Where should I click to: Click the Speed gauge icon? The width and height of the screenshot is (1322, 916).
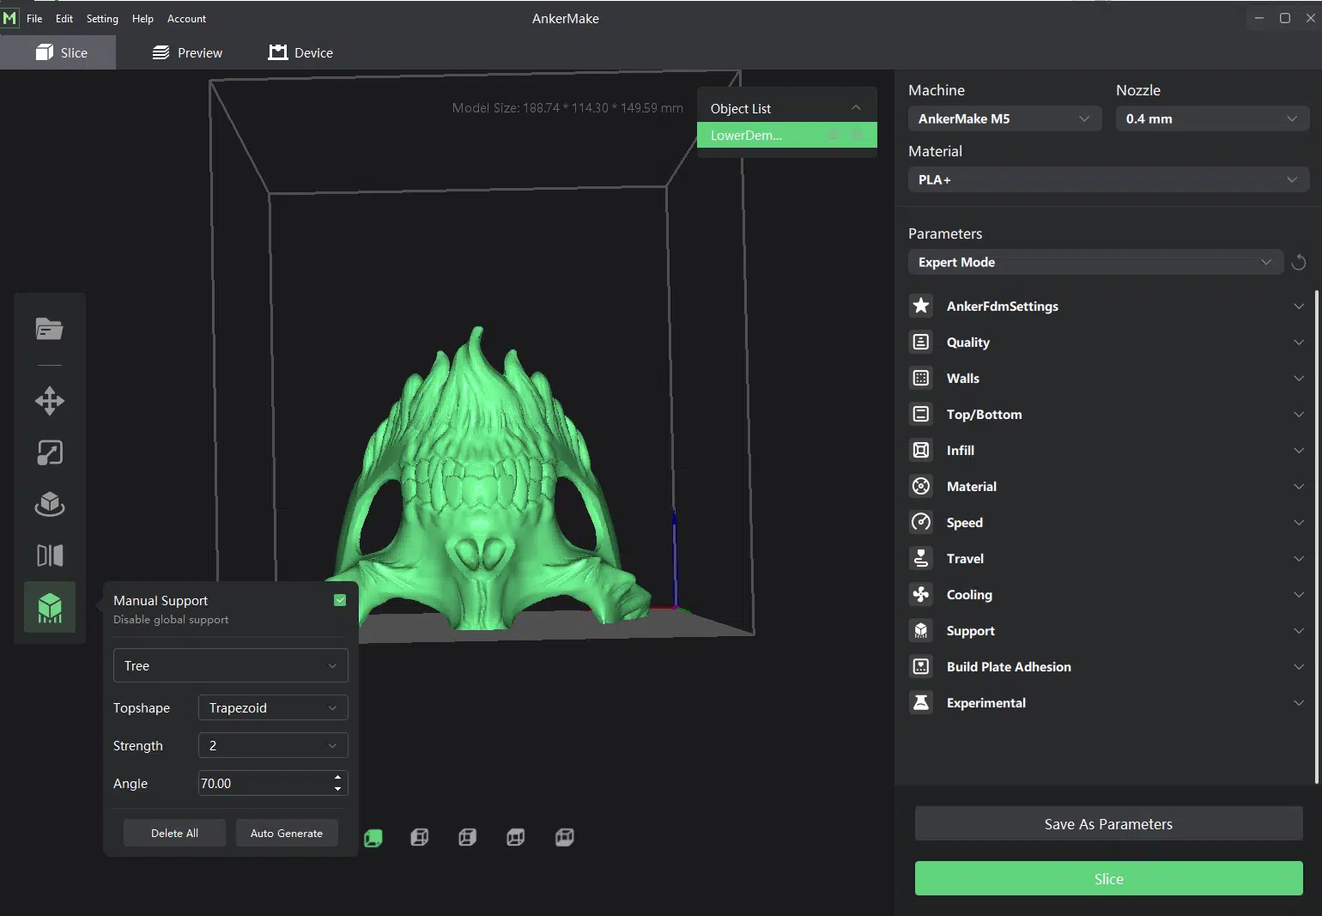pos(921,522)
